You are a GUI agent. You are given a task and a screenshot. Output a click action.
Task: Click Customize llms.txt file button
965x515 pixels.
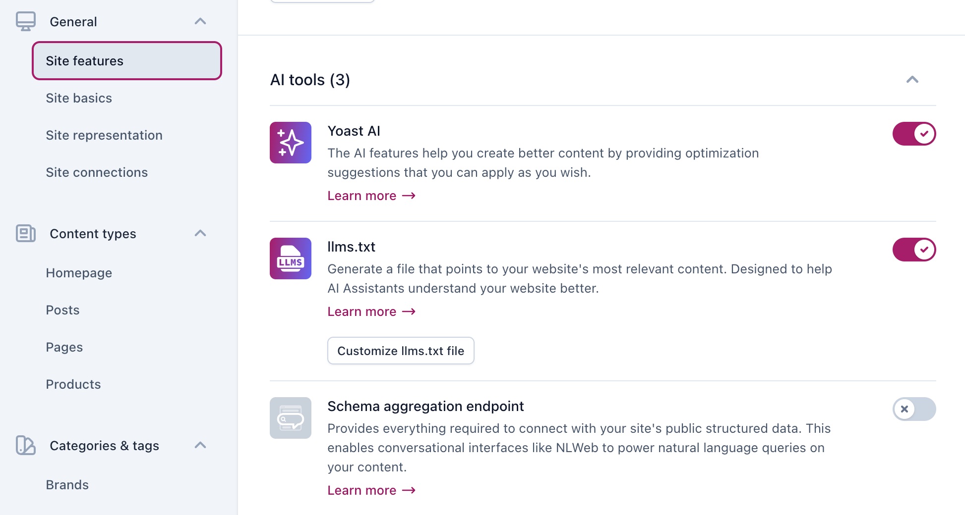pos(401,351)
